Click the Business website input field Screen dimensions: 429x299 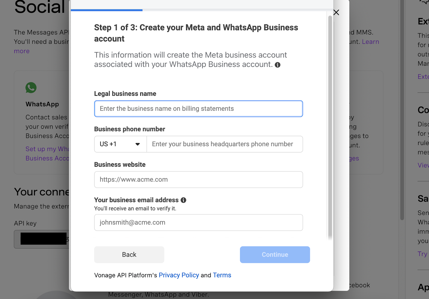click(x=198, y=180)
